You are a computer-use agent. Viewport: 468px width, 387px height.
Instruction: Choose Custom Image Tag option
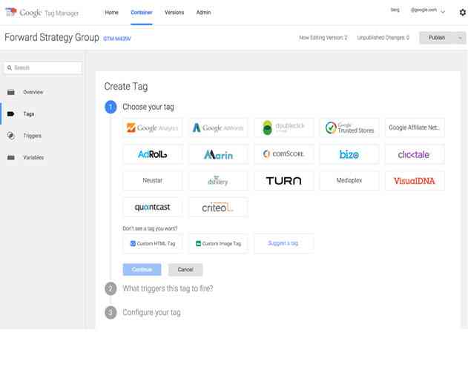[218, 243]
